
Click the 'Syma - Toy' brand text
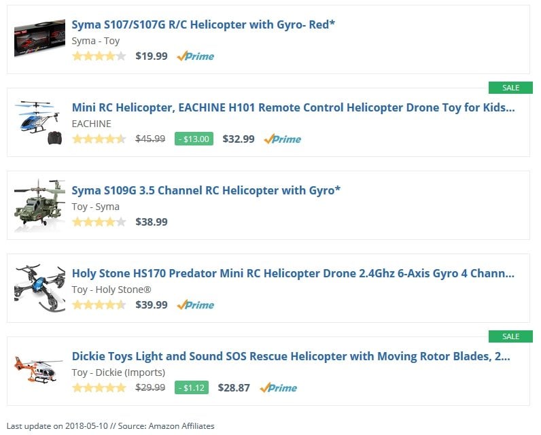[x=96, y=41]
